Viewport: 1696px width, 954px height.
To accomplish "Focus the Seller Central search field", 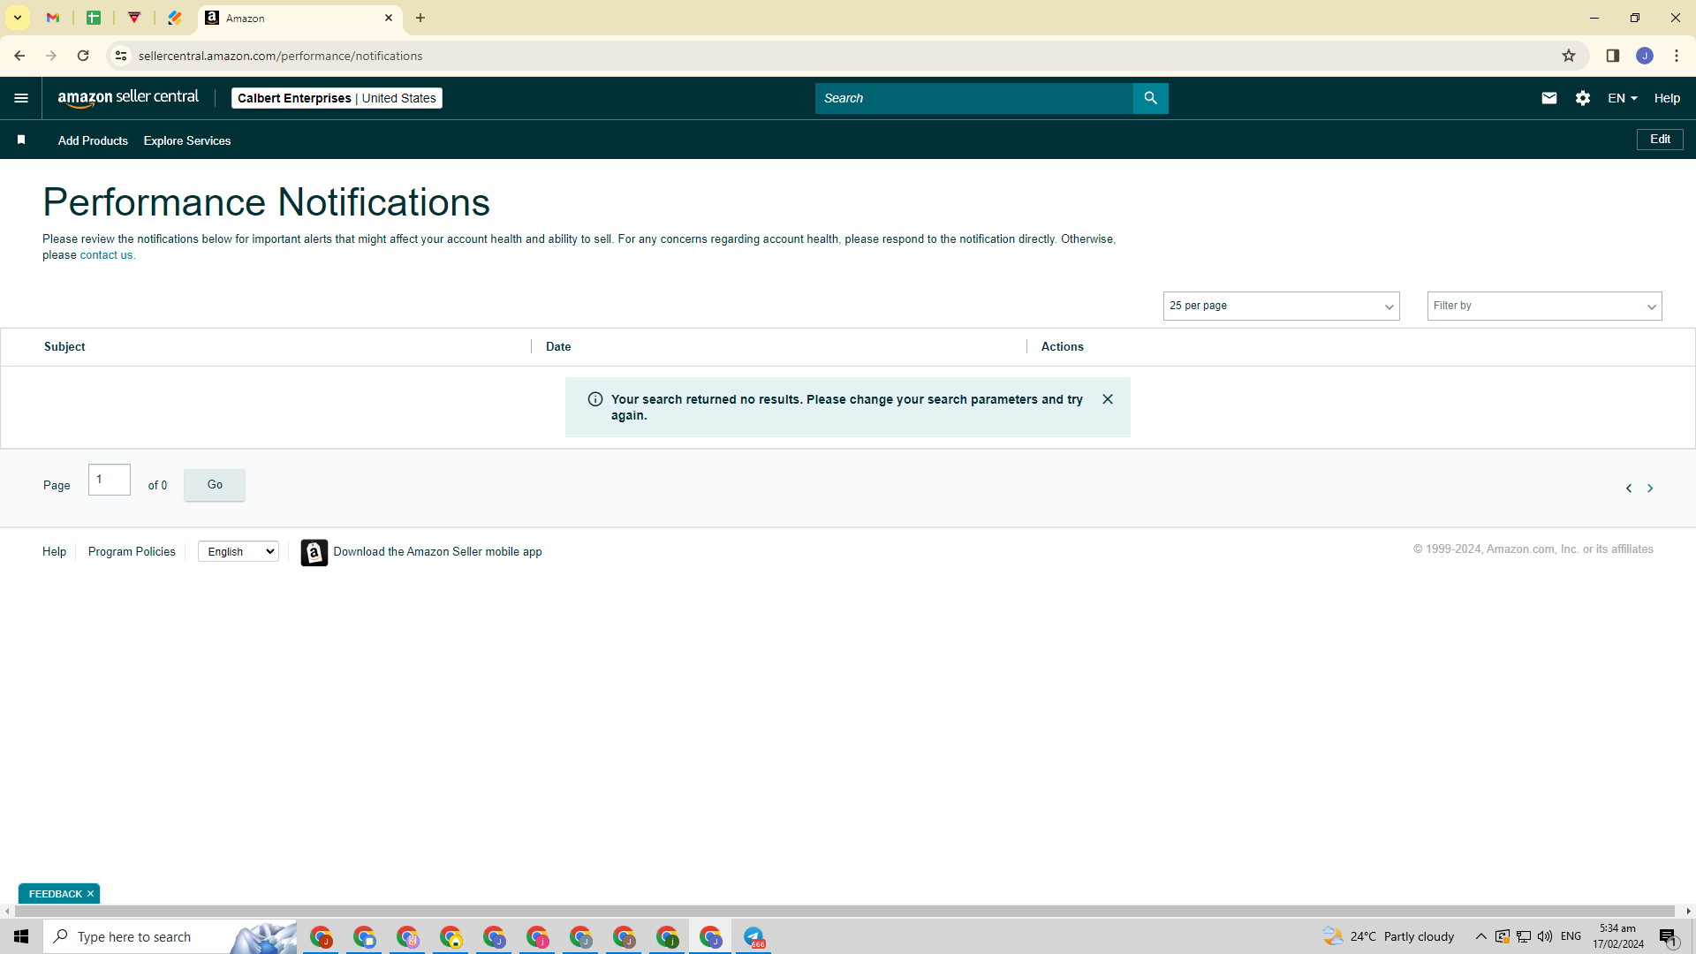I will (x=973, y=98).
